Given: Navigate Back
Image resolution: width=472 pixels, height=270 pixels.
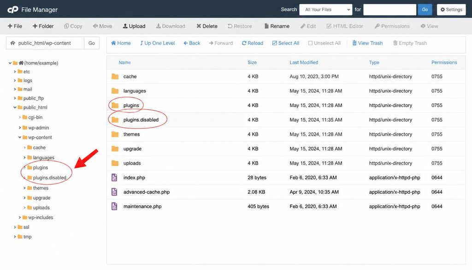Looking at the screenshot, I should (x=192, y=43).
